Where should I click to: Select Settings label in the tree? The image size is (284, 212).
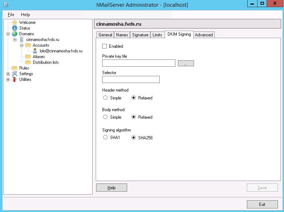(x=26, y=74)
